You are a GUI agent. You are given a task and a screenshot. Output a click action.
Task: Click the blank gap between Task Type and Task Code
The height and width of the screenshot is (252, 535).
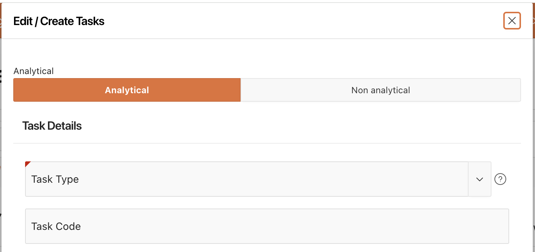(x=258, y=203)
